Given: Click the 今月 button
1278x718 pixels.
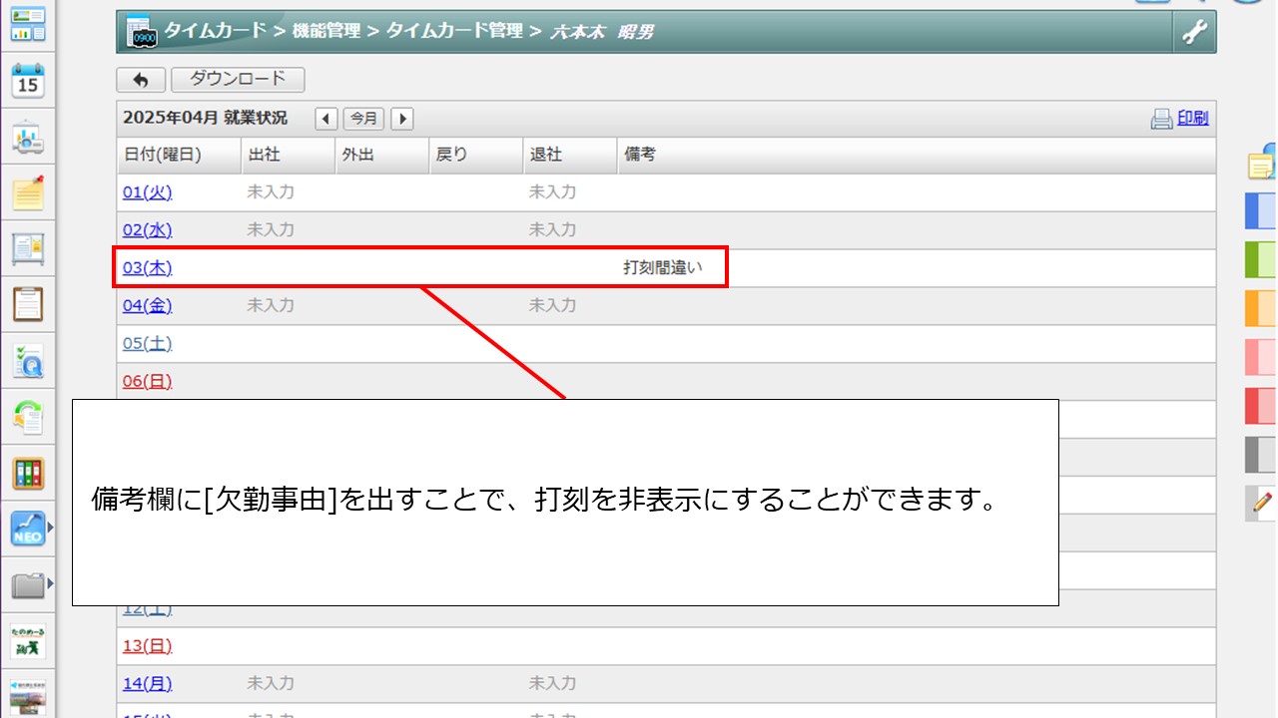Looking at the screenshot, I should (363, 119).
